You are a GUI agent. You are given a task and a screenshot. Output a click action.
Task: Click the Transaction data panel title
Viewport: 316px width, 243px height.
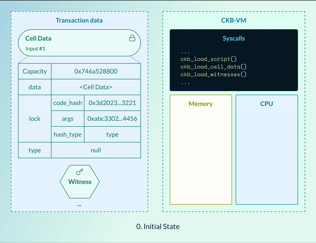(79, 20)
